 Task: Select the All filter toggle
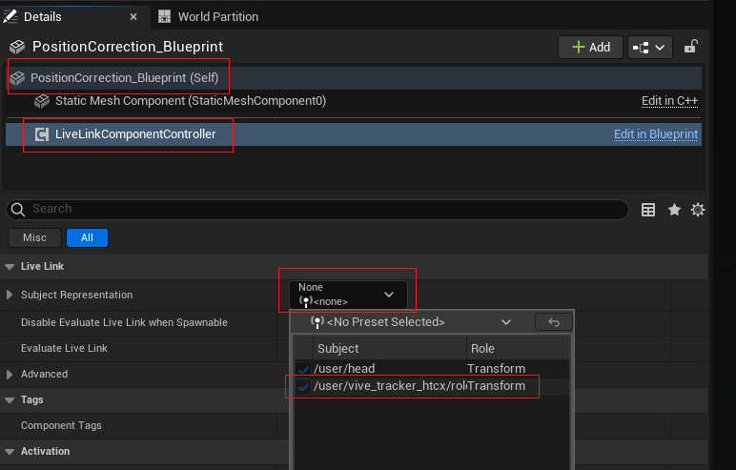coord(87,238)
